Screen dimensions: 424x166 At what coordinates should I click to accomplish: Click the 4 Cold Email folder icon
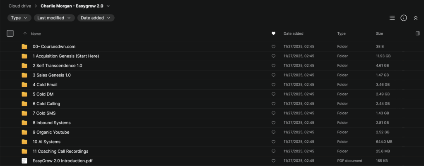pyautogui.click(x=24, y=85)
